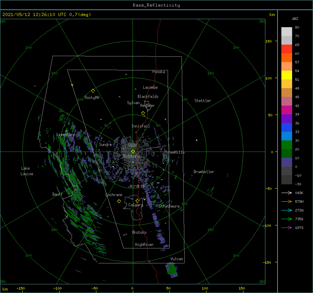The height and width of the screenshot is (293, 313).
Task: Click the Cochrane label
Action: click(114, 195)
